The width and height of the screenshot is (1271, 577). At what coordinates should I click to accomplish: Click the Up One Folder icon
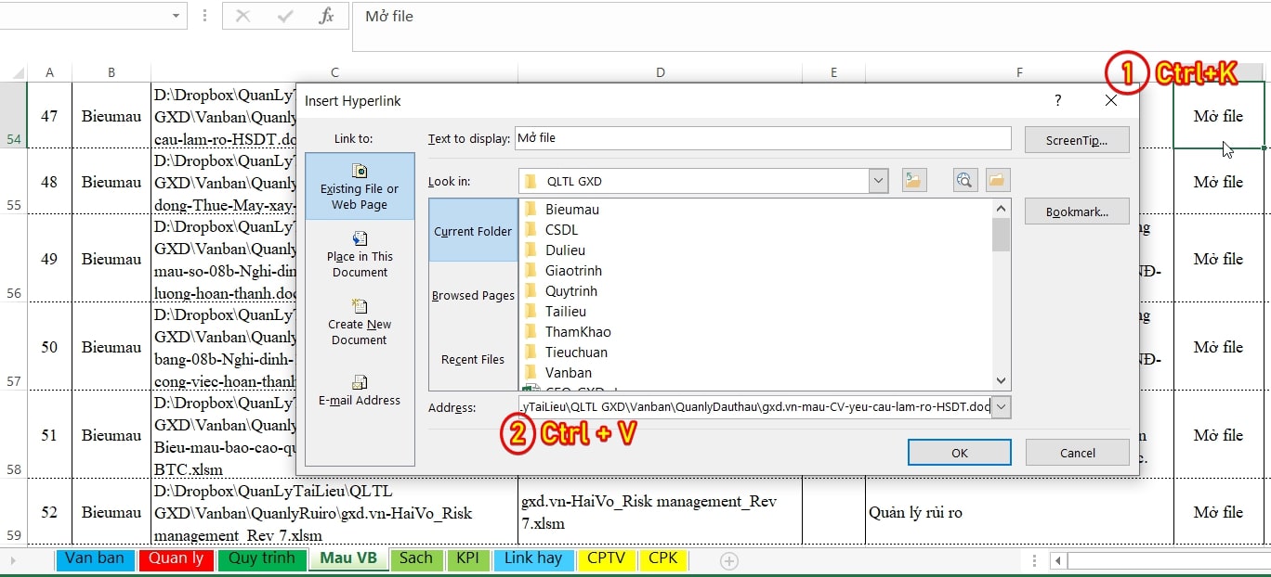(x=913, y=181)
